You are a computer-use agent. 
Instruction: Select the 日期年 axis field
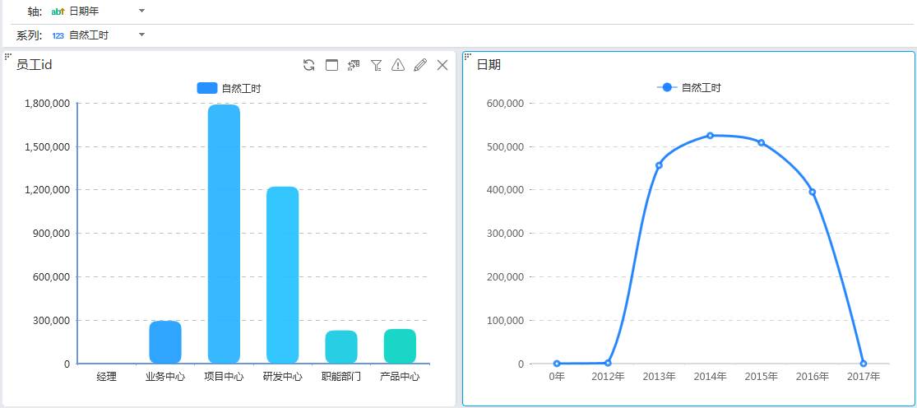coord(85,11)
